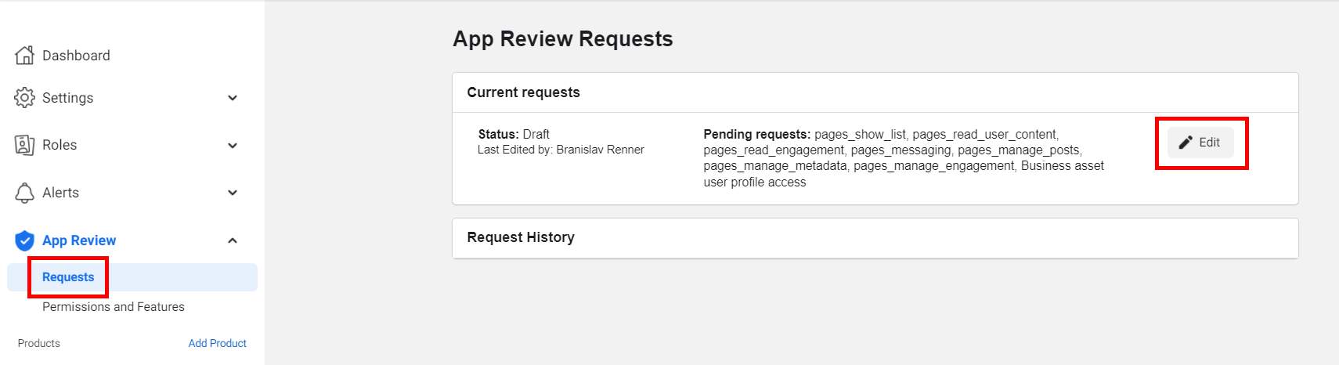1339x365 pixels.
Task: Open Permissions and Features page
Action: [x=114, y=307]
